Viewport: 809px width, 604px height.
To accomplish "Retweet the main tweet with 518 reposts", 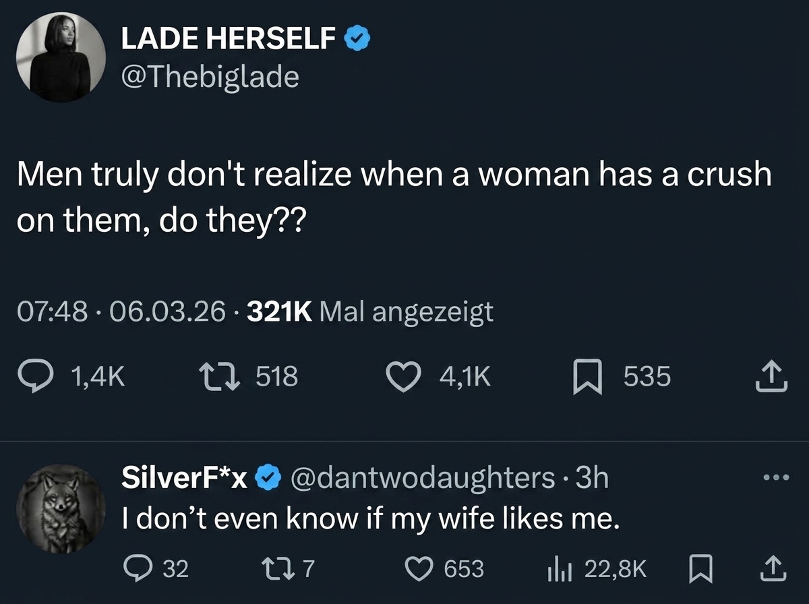I will [x=221, y=377].
